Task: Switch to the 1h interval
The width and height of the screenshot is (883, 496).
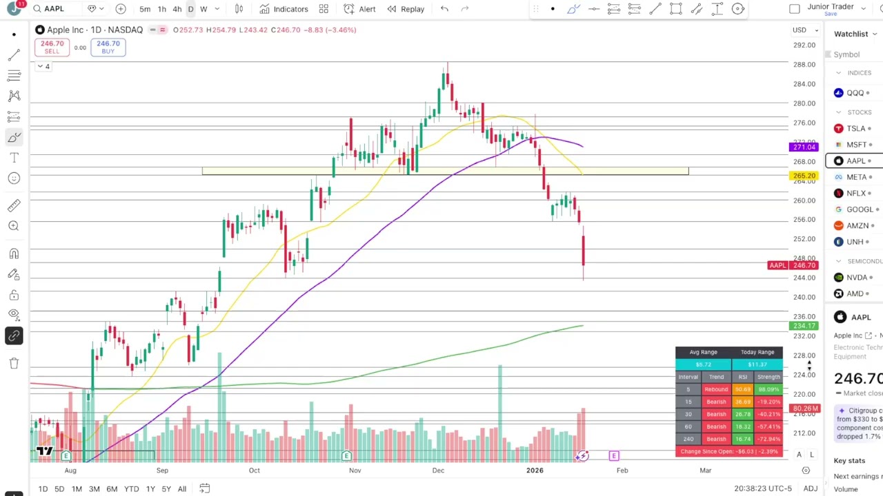Action: [161, 9]
